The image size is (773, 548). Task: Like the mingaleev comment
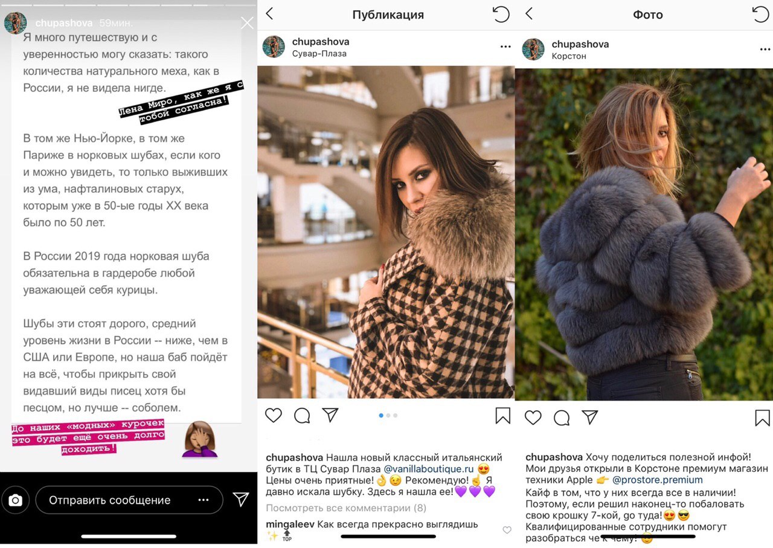(x=507, y=530)
